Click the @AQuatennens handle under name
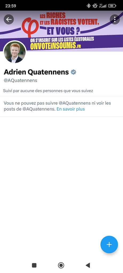 click(x=20, y=81)
